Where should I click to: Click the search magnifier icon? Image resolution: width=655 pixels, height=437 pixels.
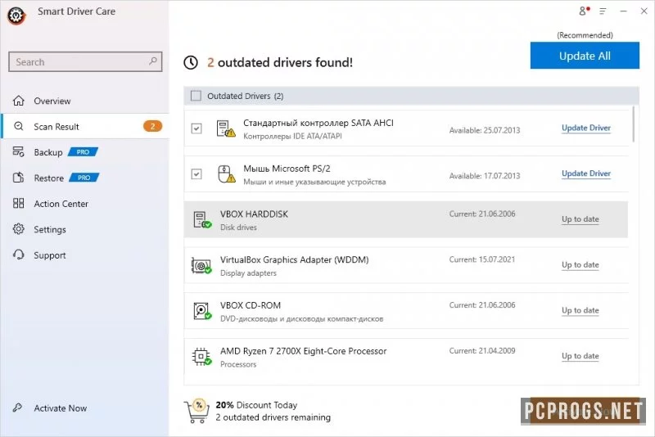click(x=153, y=61)
